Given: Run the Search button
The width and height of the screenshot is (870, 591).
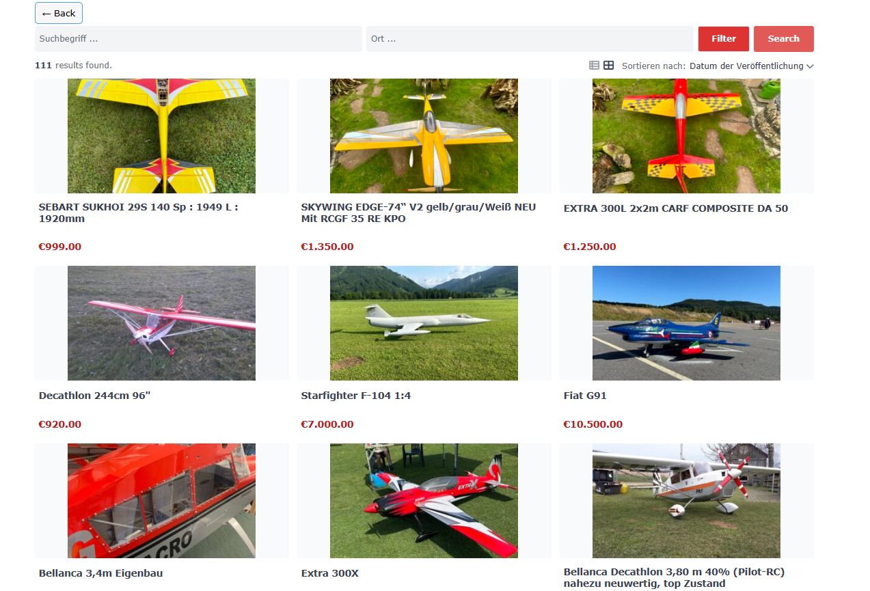Looking at the screenshot, I should (x=783, y=39).
